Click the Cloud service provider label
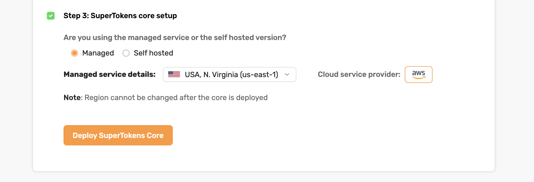 click(x=359, y=74)
